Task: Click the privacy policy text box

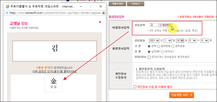Action: [175, 74]
